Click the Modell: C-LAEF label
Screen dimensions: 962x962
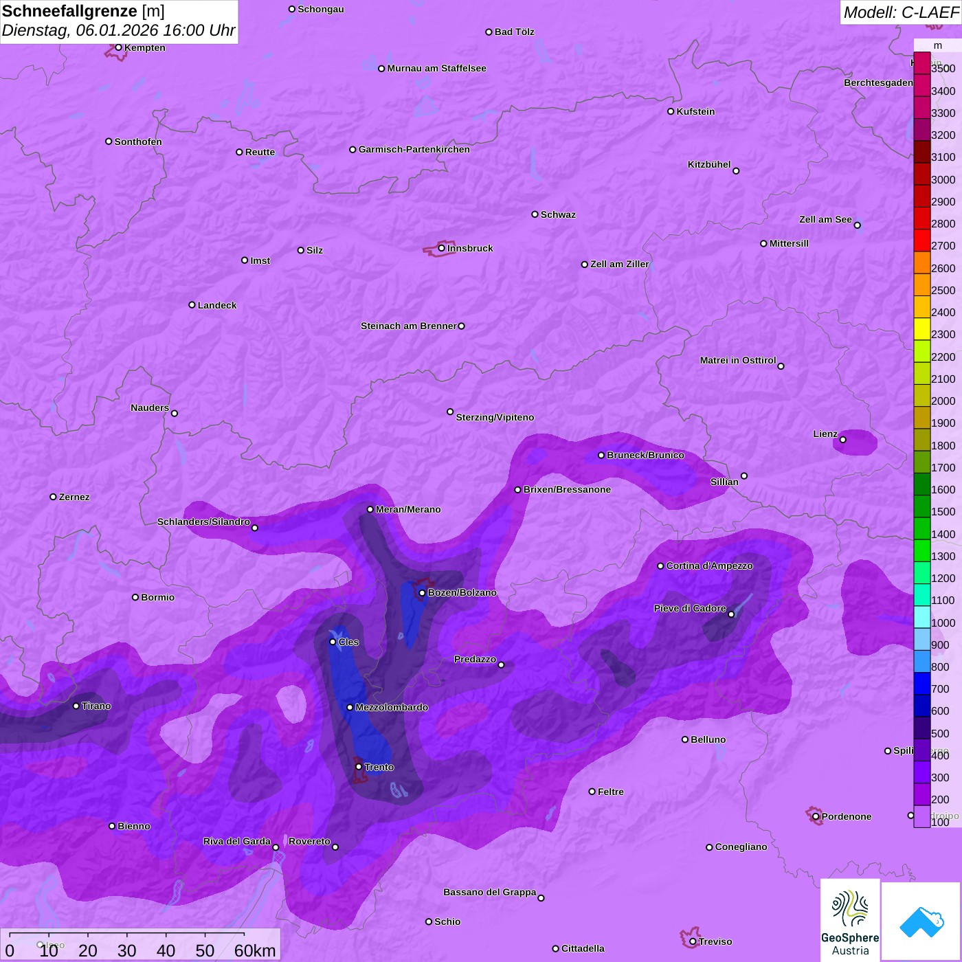(x=901, y=12)
